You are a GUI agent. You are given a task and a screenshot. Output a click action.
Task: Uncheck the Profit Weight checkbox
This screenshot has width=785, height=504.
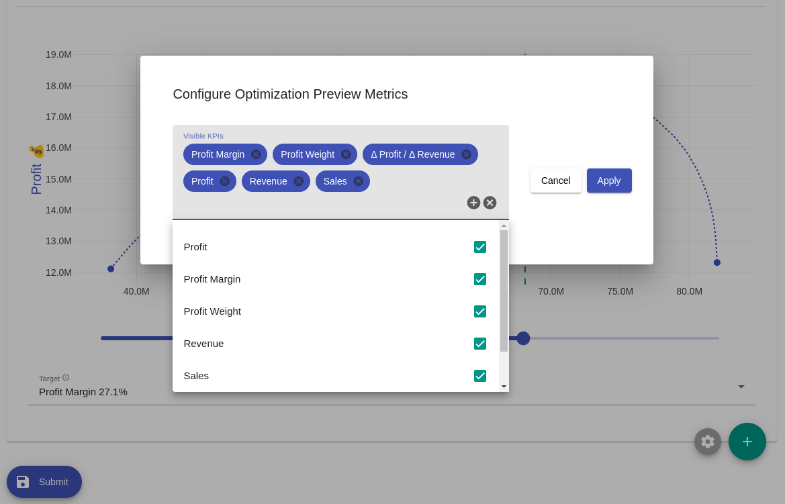(479, 311)
